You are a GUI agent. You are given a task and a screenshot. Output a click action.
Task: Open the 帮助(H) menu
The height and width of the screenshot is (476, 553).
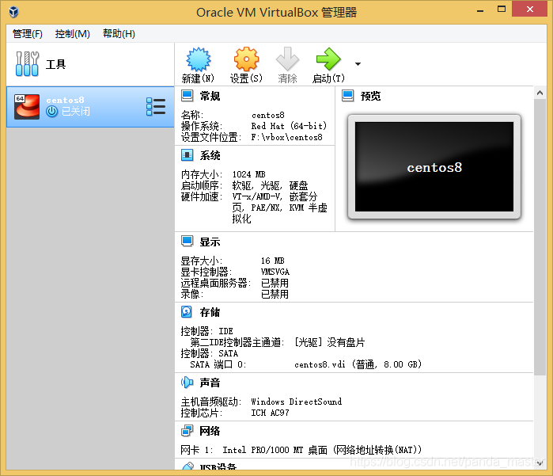point(119,34)
